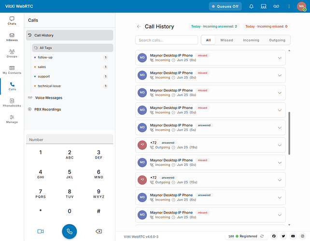Delete the last digit with the backspace icon
Screen dimensions: 310x241
[x=99, y=231]
